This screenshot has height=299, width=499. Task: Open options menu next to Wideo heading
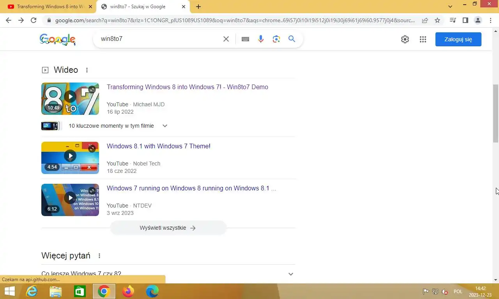point(87,70)
